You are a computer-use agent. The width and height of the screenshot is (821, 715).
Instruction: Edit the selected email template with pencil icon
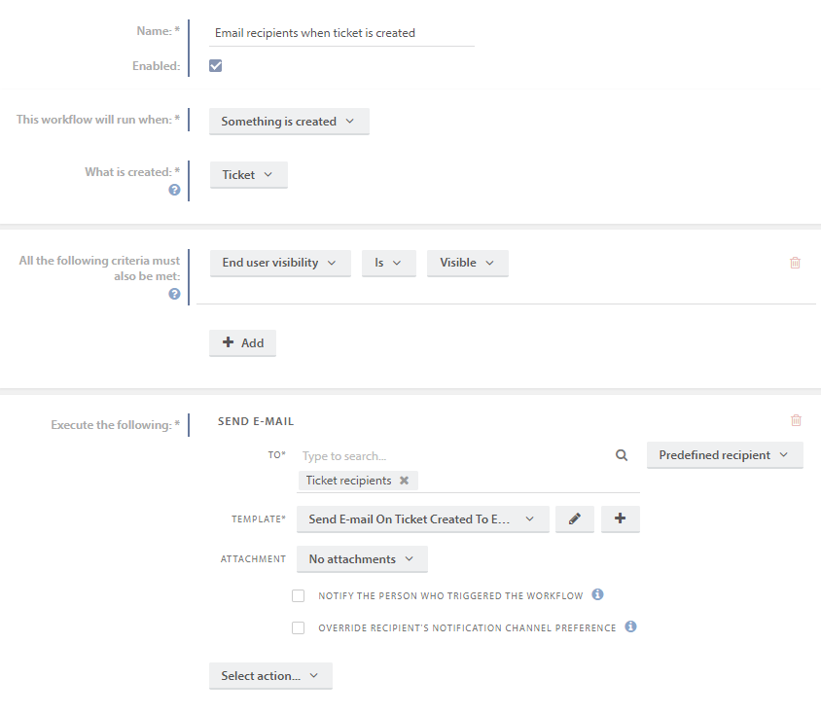(x=574, y=518)
